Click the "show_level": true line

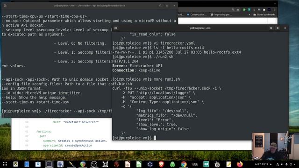[x=157, y=125]
